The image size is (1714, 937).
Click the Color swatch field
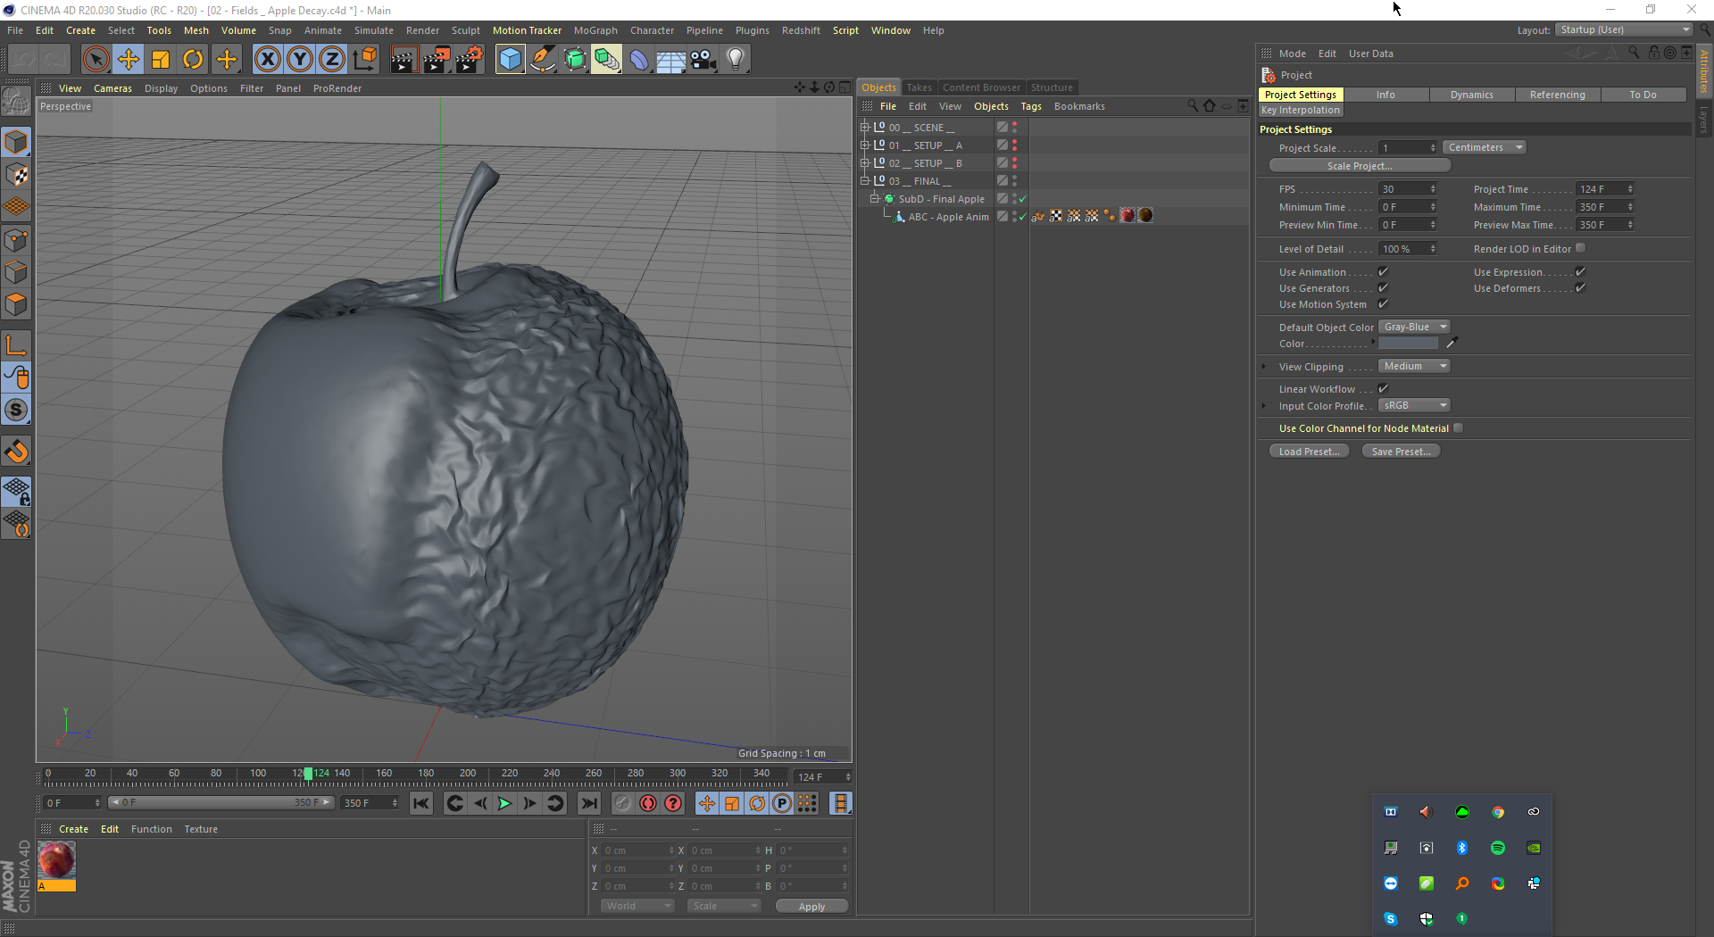pos(1408,344)
